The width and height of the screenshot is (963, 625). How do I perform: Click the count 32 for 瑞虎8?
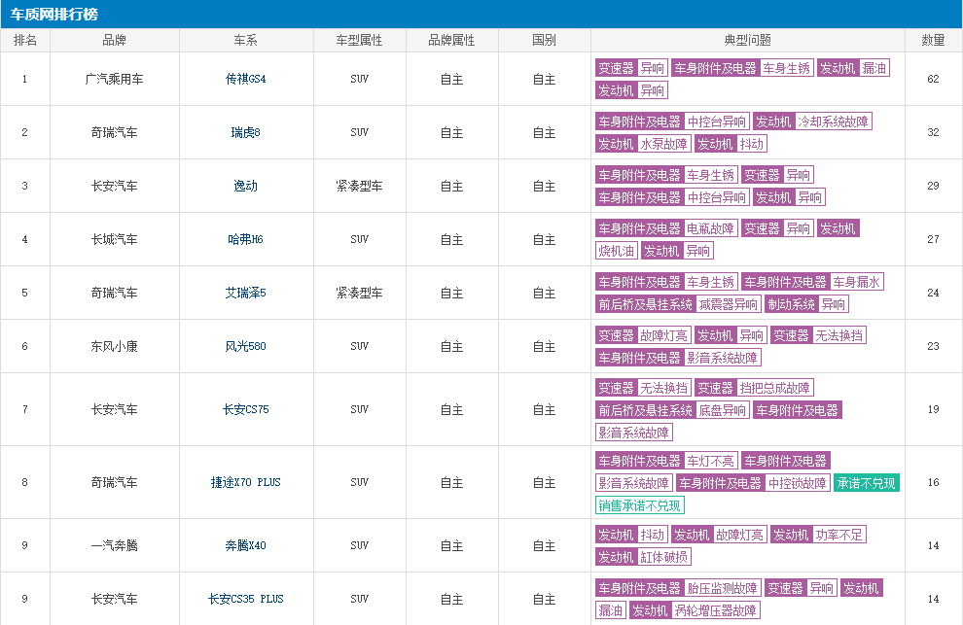tap(933, 132)
